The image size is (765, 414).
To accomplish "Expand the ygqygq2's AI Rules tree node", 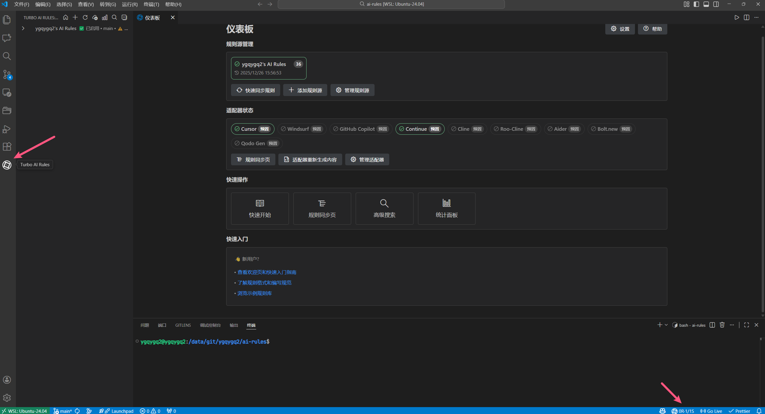I will click(23, 28).
